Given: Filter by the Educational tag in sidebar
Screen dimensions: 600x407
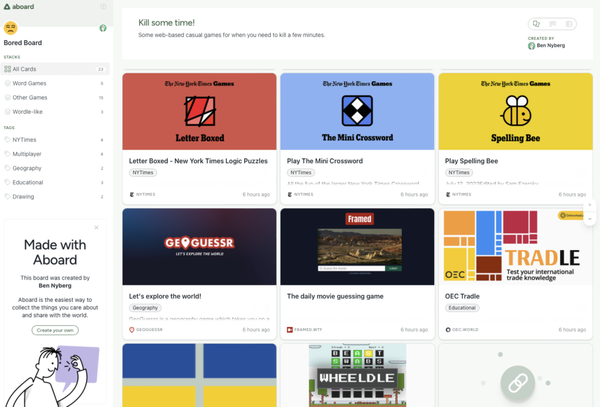Looking at the screenshot, I should [x=55, y=182].
